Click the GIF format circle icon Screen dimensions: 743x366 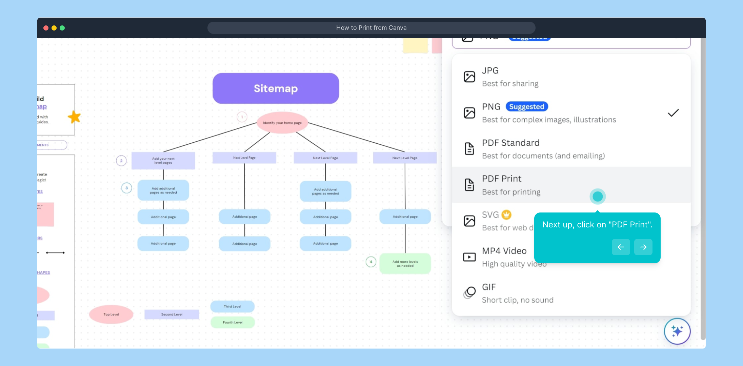coord(469,293)
